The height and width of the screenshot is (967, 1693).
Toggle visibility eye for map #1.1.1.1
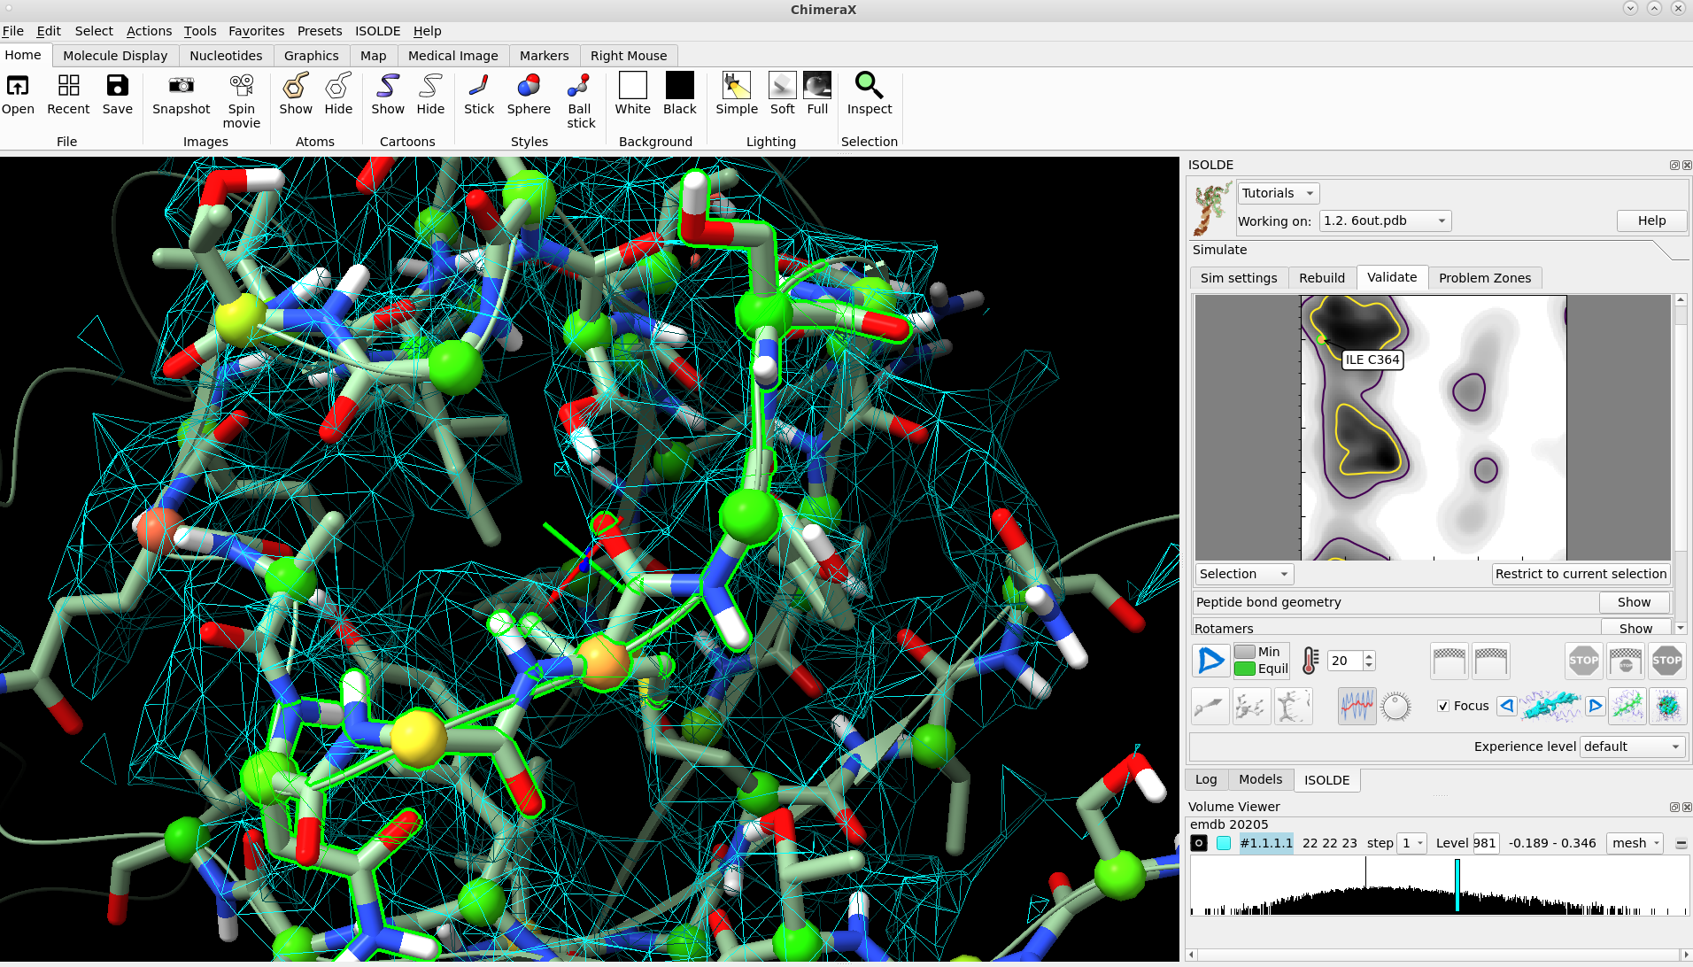tap(1199, 843)
